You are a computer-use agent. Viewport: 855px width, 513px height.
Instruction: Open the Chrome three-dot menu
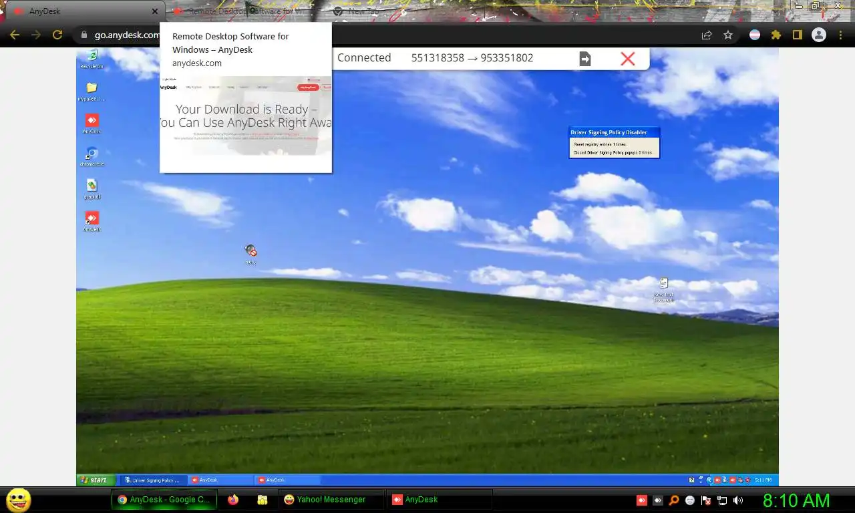pyautogui.click(x=841, y=35)
